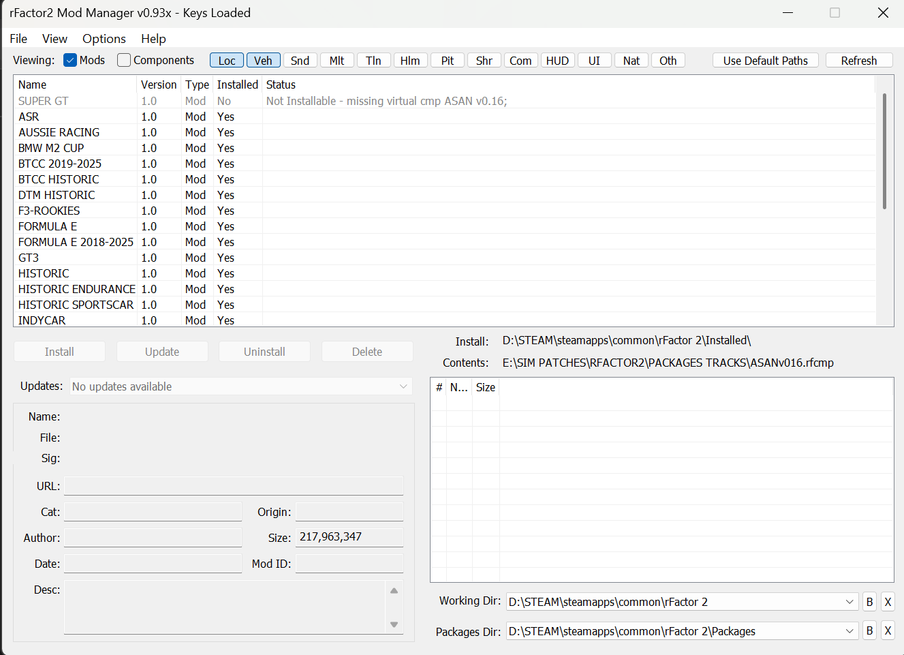Expand the Packages Dir dropdown arrow
The width and height of the screenshot is (904, 655).
[850, 631]
